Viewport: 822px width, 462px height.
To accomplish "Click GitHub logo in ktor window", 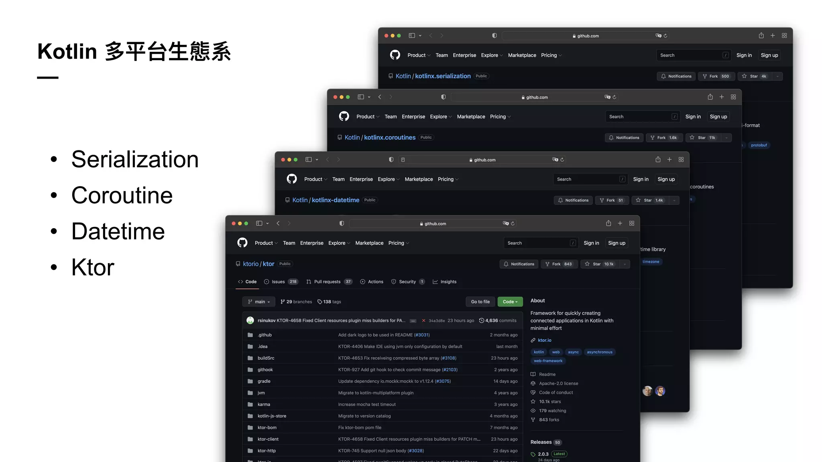I will [242, 243].
